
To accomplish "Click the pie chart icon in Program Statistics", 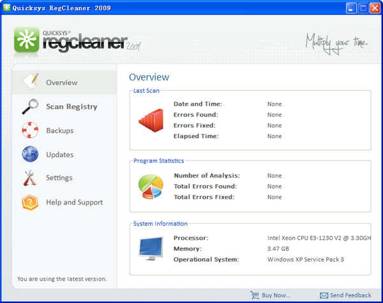I will [151, 187].
